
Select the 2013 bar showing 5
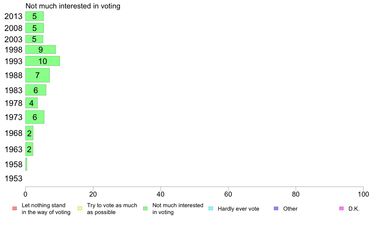[35, 16]
